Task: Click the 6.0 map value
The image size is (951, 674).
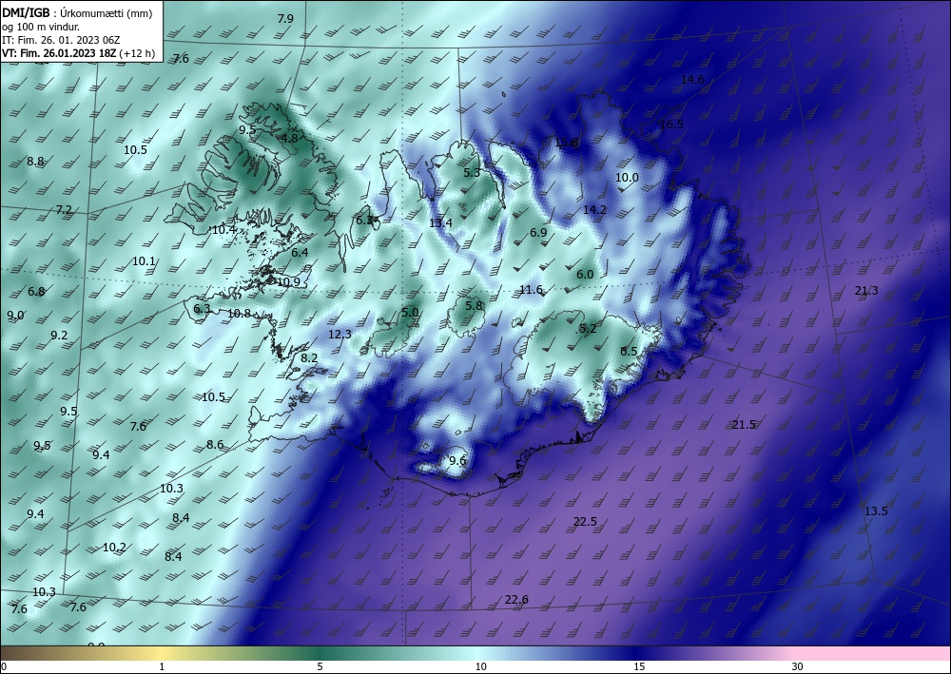Action: 585,275
